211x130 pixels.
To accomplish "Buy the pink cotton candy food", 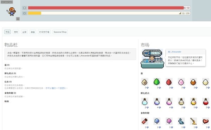I will point(169,121).
